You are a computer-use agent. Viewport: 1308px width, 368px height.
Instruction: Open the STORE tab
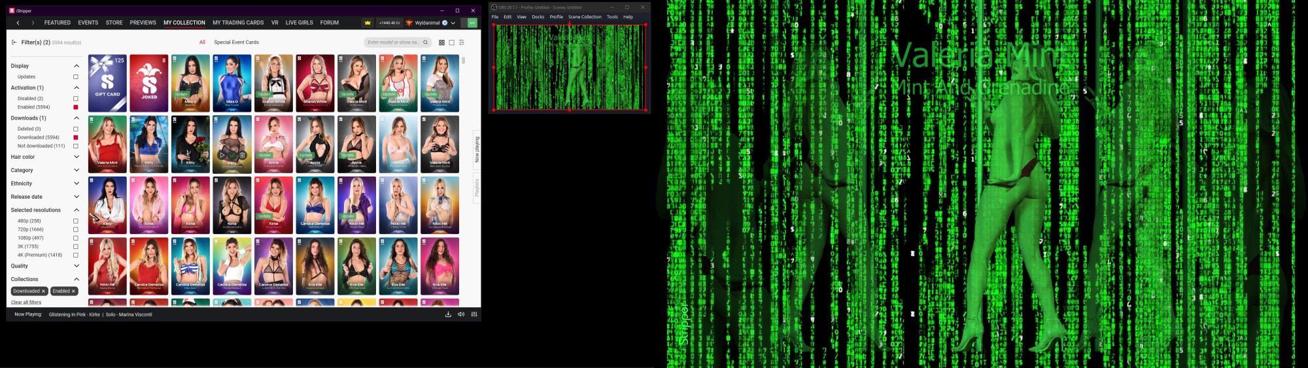pyautogui.click(x=114, y=23)
